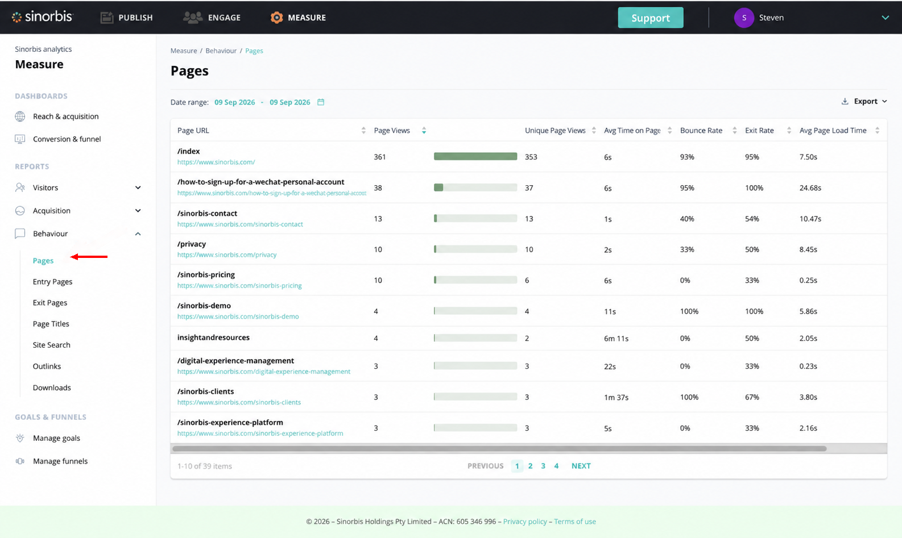The width and height of the screenshot is (902, 538).
Task: Expand the Visitors report section
Action: [x=138, y=188]
